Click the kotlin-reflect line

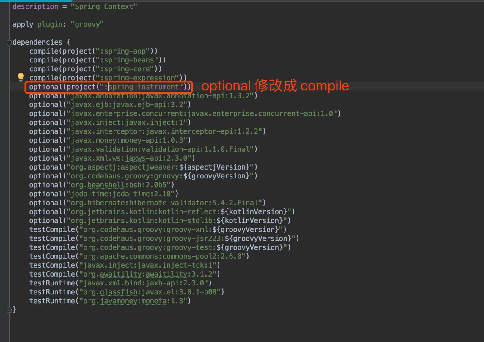pos(162,212)
